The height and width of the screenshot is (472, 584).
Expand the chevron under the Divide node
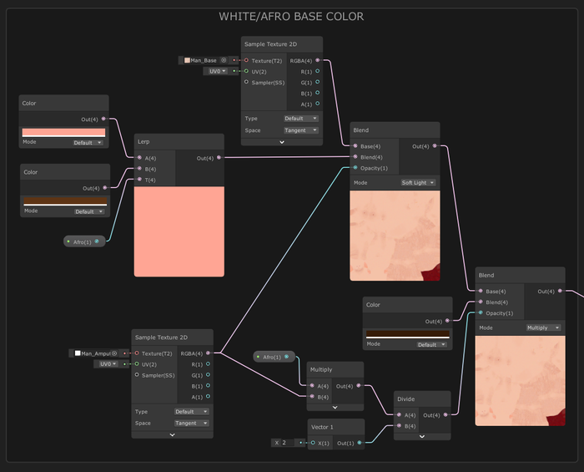[x=422, y=437]
